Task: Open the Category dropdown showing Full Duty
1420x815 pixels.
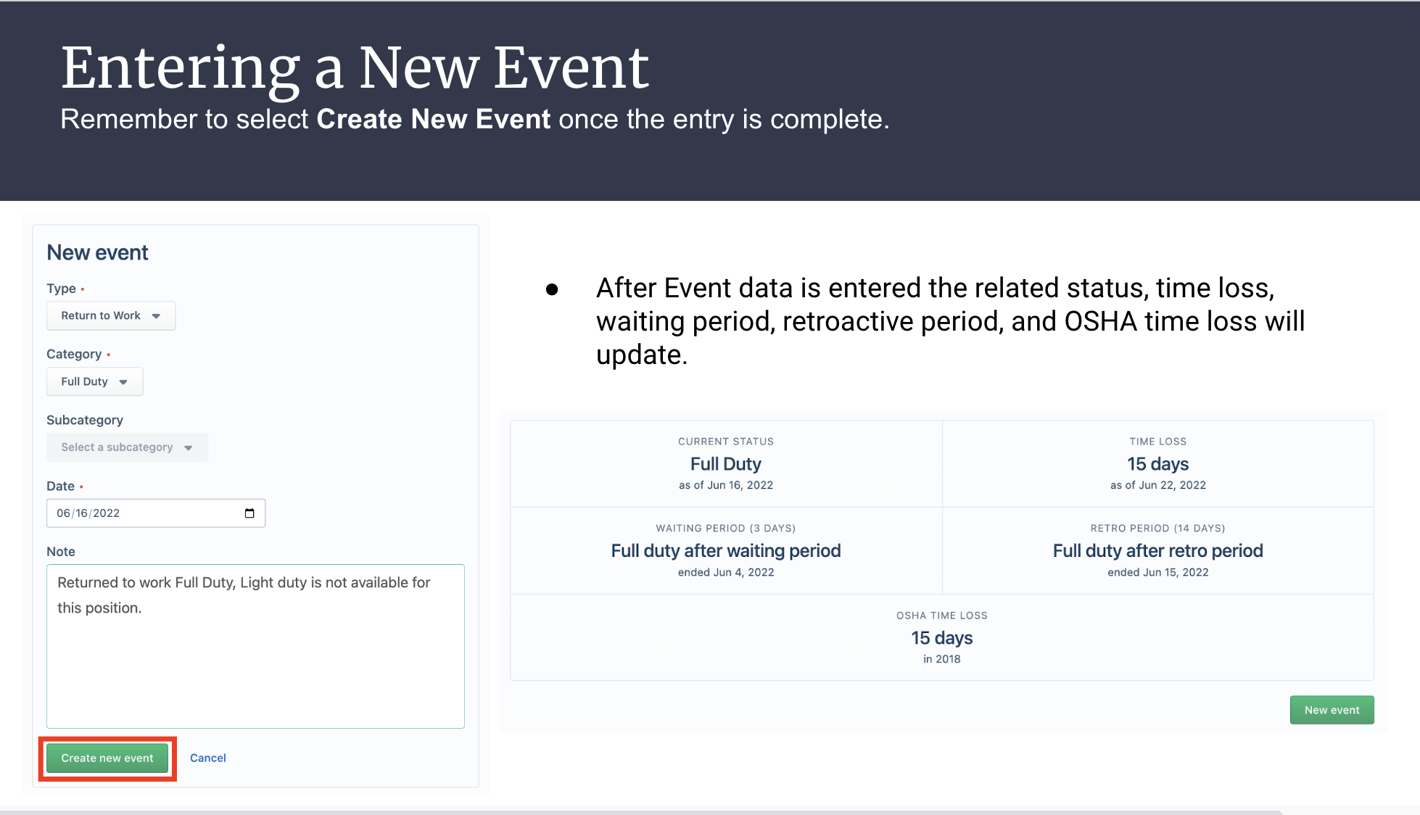Action: click(94, 381)
